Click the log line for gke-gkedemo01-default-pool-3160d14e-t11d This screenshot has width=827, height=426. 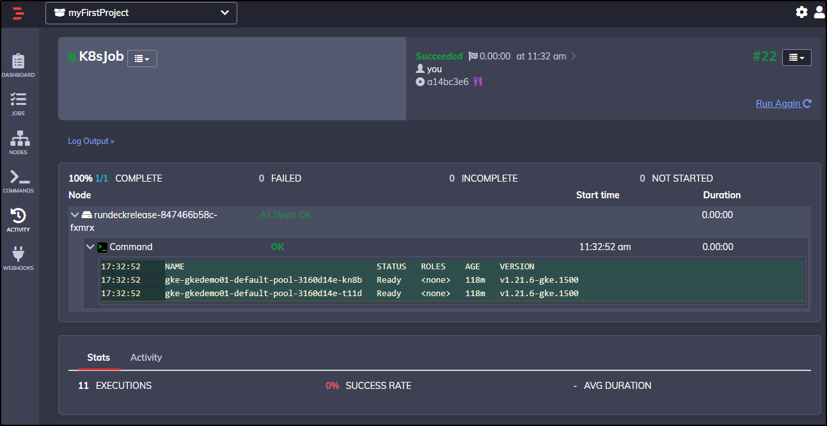pyautogui.click(x=452, y=294)
